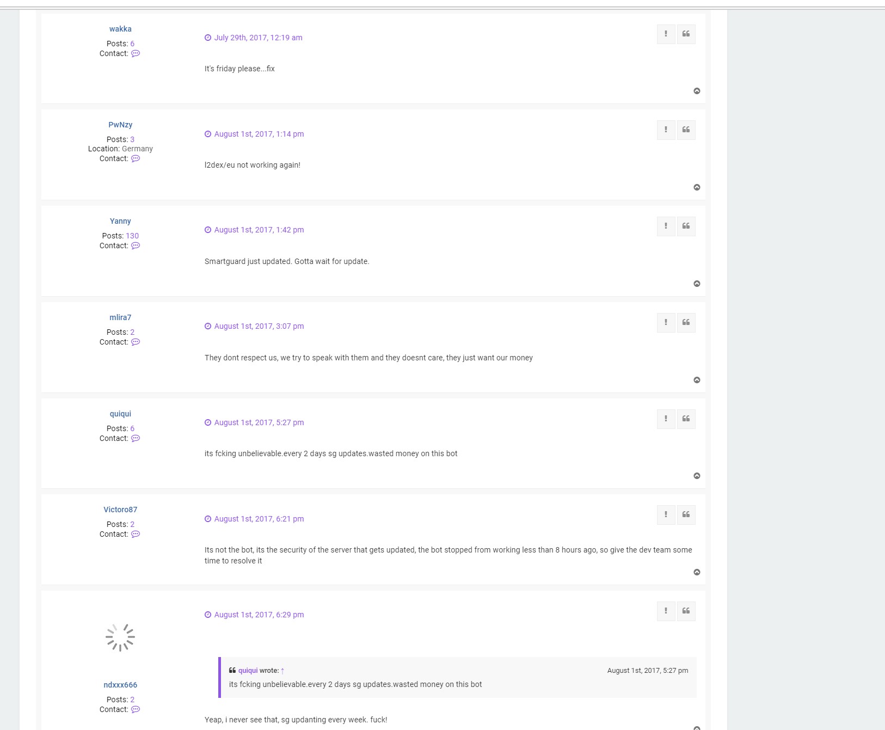Go to quoted quiqui post via arrow
This screenshot has height=730, width=885.
pos(282,671)
